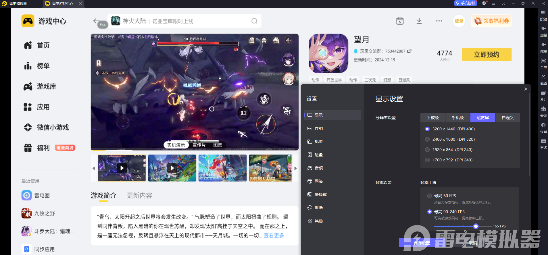Screen dimensions: 548x255
Task: Open 网络 network settings
Action: click(332, 181)
